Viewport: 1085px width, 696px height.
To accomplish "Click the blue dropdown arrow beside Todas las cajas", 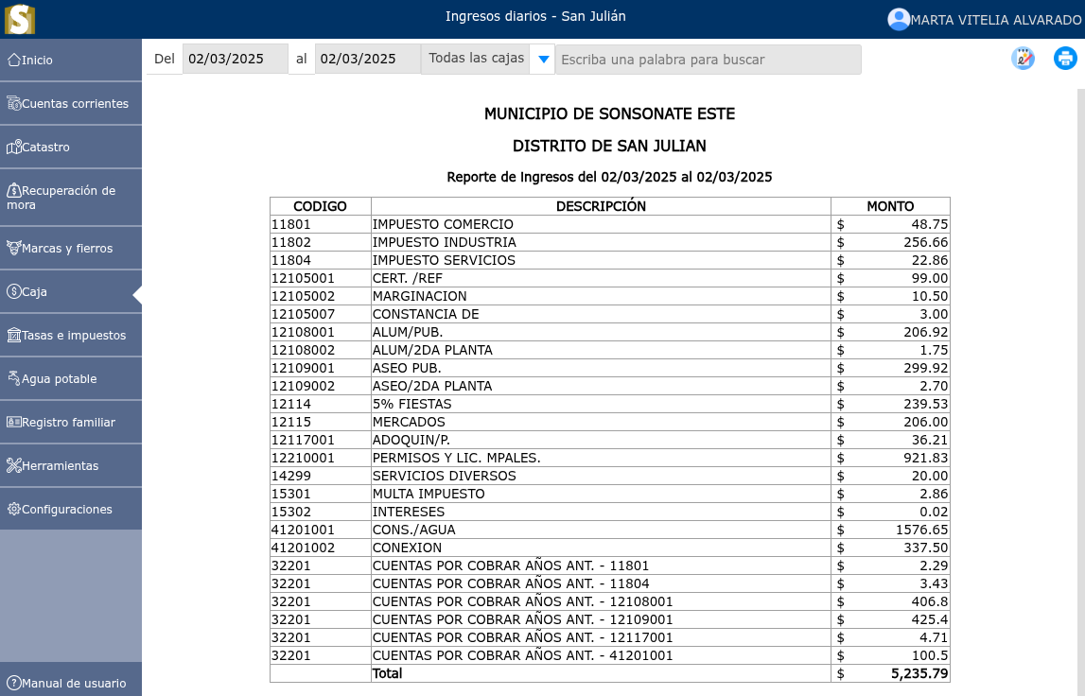I will click(x=541, y=58).
